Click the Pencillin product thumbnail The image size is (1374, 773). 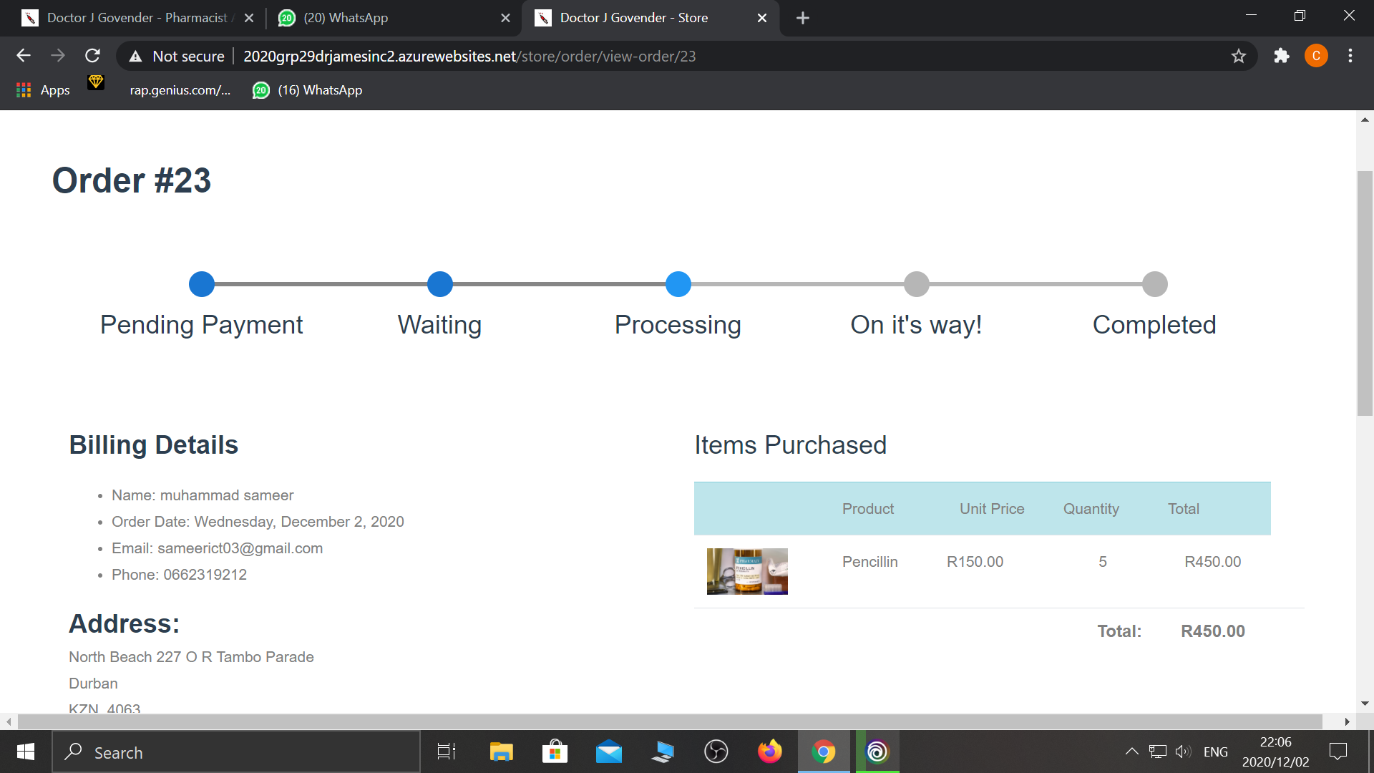point(747,571)
